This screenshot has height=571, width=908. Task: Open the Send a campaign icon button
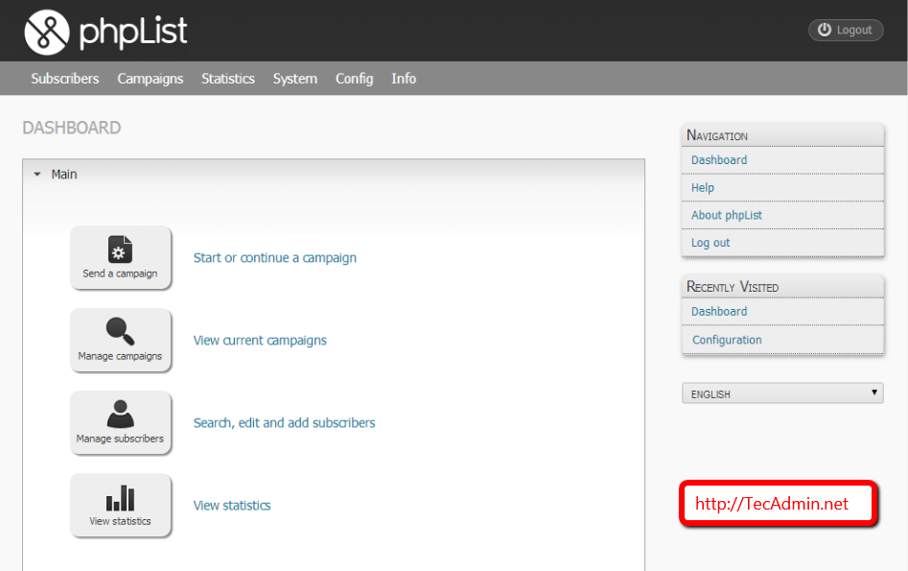coord(121,257)
